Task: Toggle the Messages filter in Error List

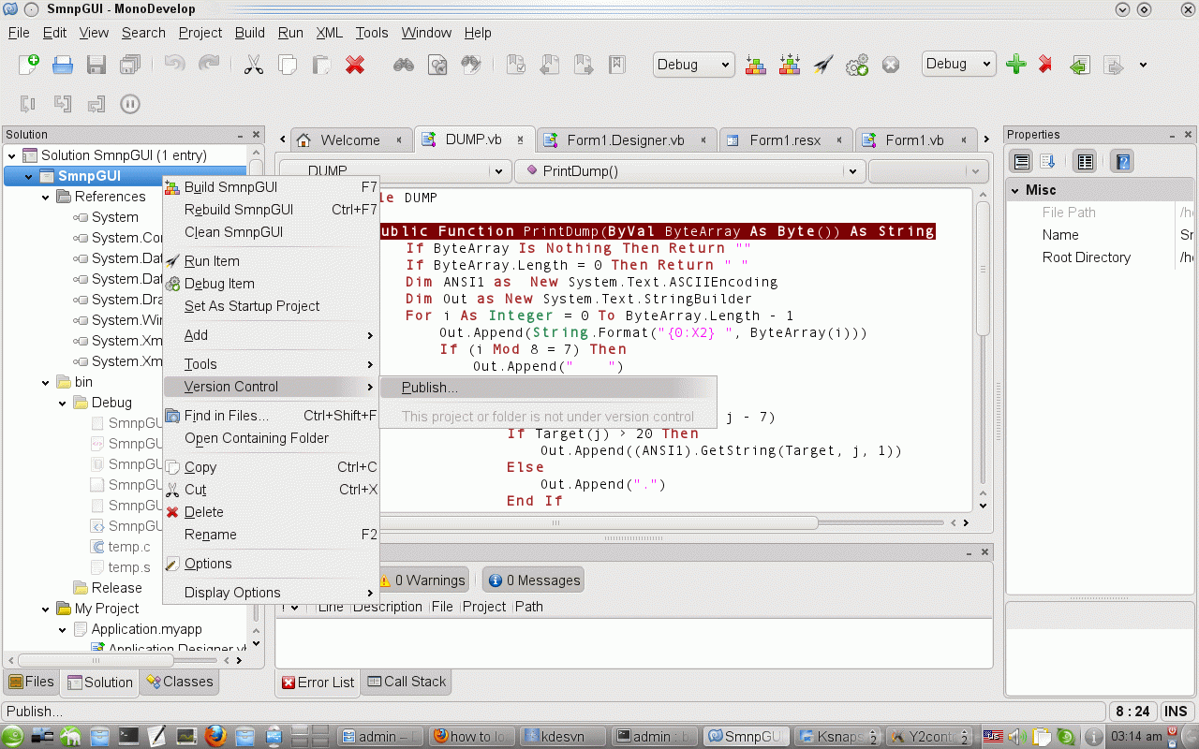Action: tap(534, 580)
